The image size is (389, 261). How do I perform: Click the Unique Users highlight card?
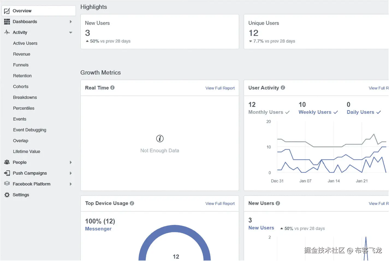click(316, 32)
